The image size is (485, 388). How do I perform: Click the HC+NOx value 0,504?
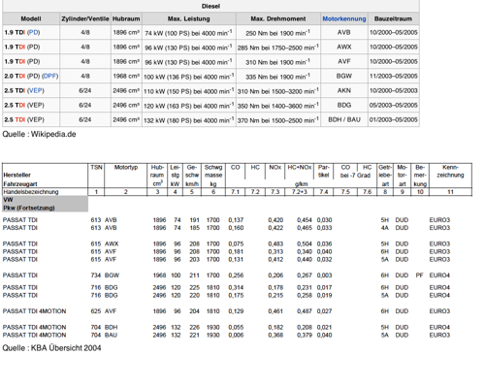click(305, 243)
